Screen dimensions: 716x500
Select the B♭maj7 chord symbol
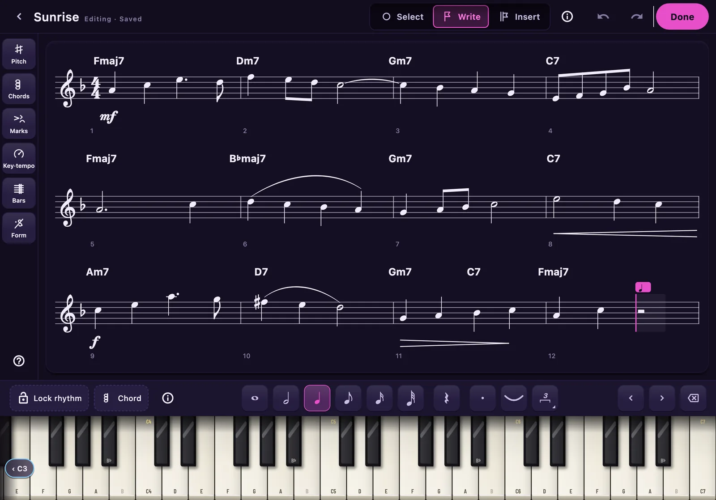pos(247,159)
